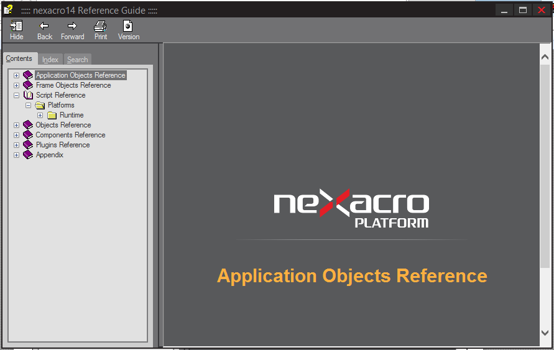
Task: Click the folder icon beside Runtime
Action: click(x=52, y=115)
